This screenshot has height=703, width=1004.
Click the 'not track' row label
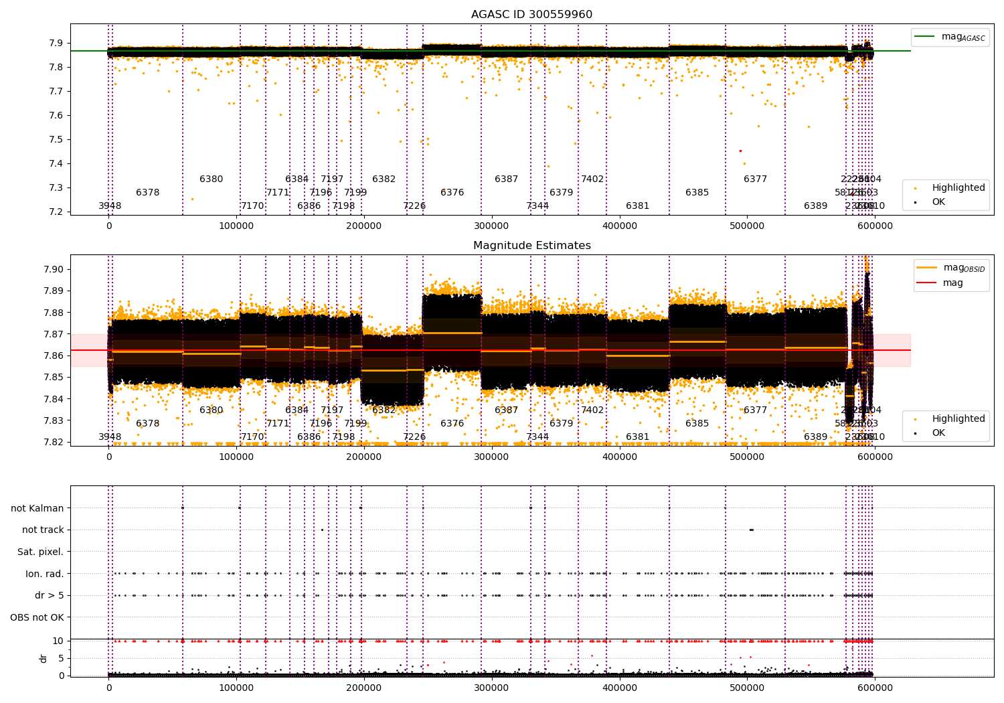coord(43,530)
